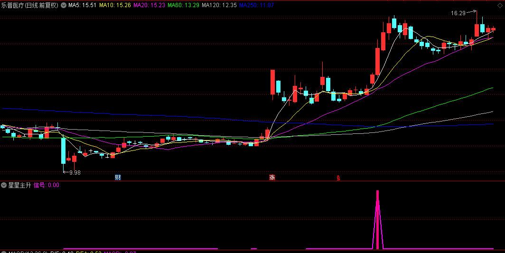This screenshot has width=505, height=253.
Task: Select the MA10: 15.26 indicator label
Action: click(x=115, y=5)
